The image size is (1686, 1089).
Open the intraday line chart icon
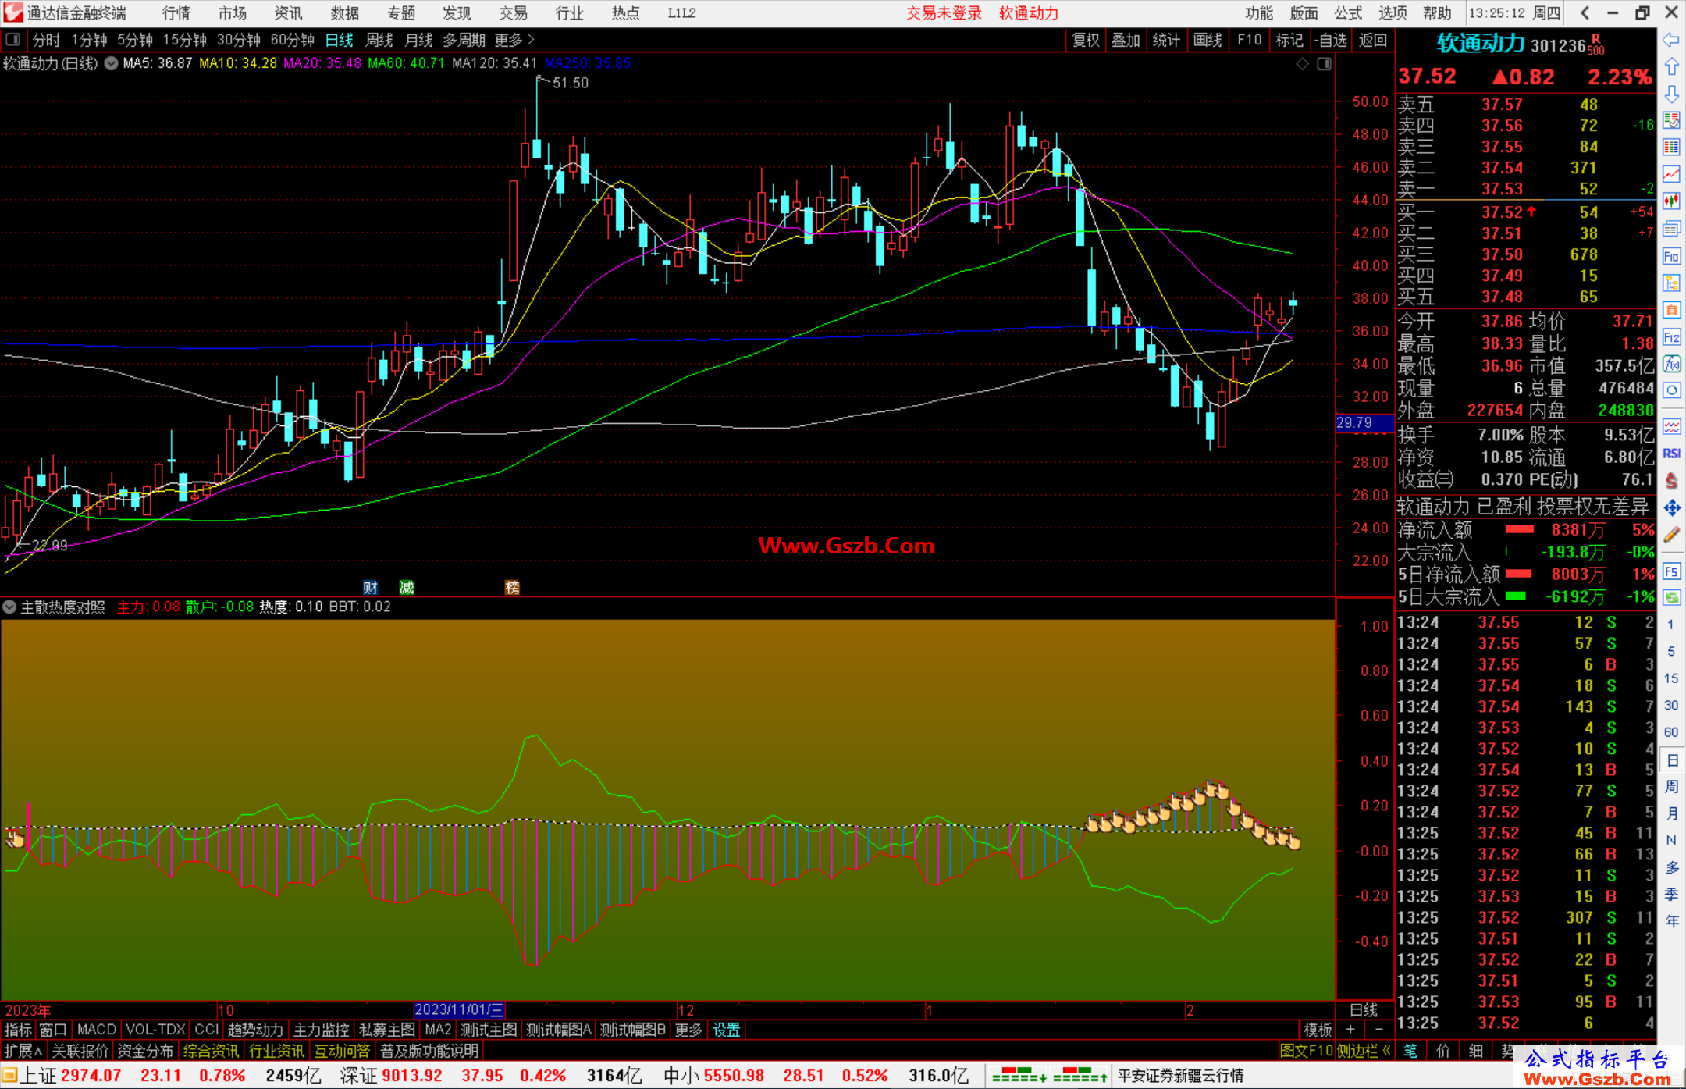click(x=1671, y=174)
